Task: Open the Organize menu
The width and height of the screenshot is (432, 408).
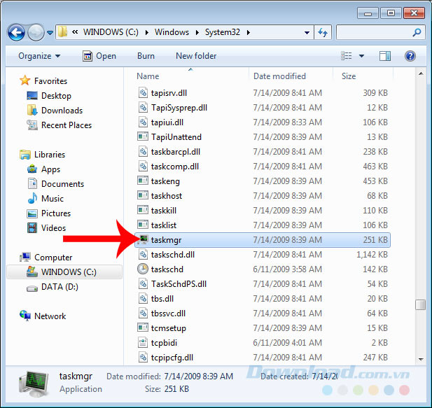Action: click(39, 56)
